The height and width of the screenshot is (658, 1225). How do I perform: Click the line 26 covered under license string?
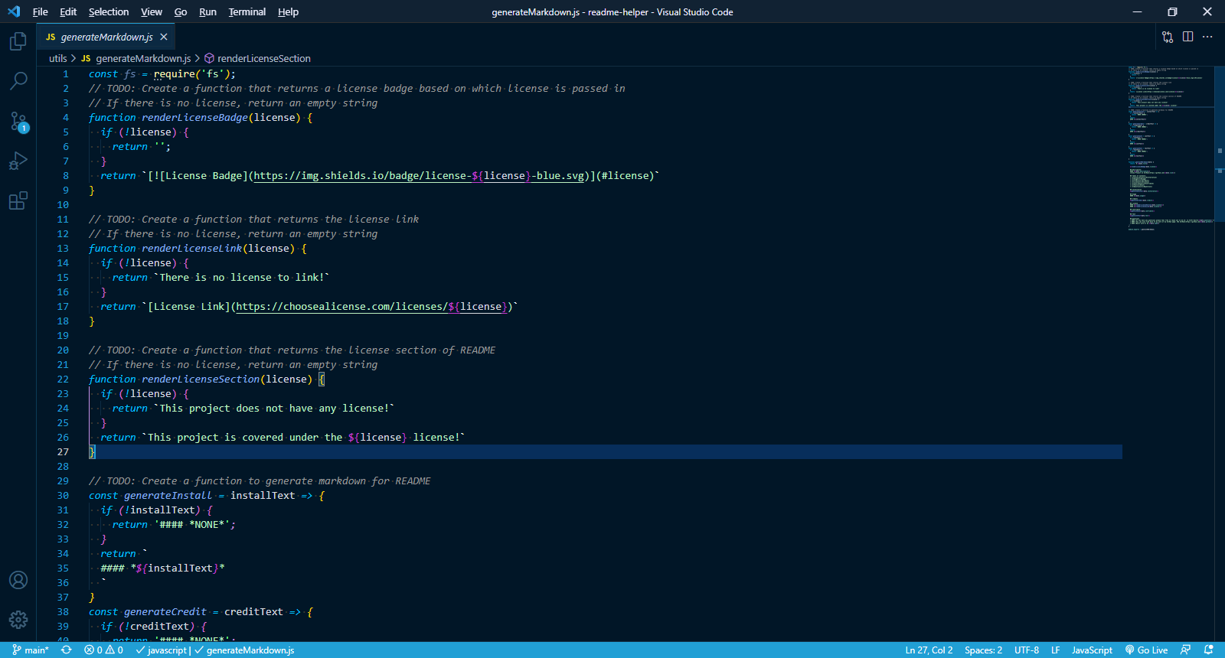point(304,438)
